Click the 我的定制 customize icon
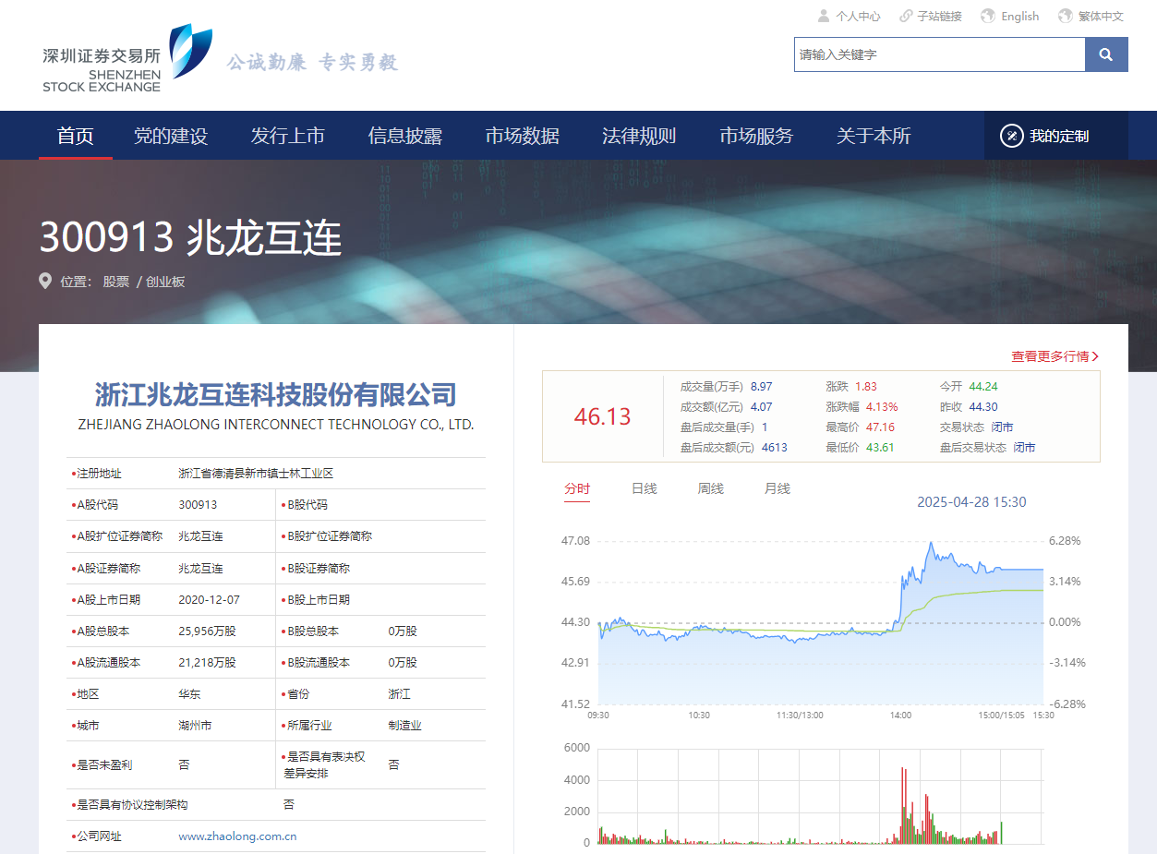The height and width of the screenshot is (854, 1157). (1011, 136)
